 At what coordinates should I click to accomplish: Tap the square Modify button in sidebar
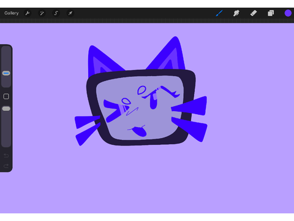6,96
